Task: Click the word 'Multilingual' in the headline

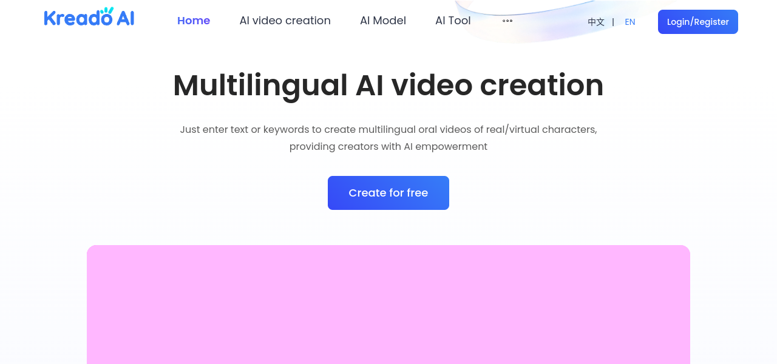Action: [x=260, y=85]
